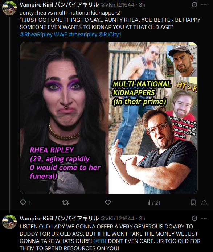Open the #rhearipley hashtag

(83, 34)
